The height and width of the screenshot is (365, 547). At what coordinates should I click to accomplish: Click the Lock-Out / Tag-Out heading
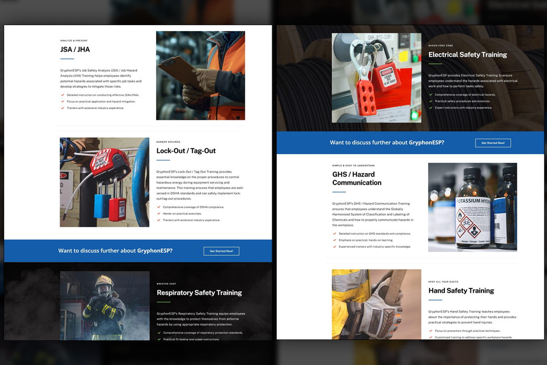[186, 151]
